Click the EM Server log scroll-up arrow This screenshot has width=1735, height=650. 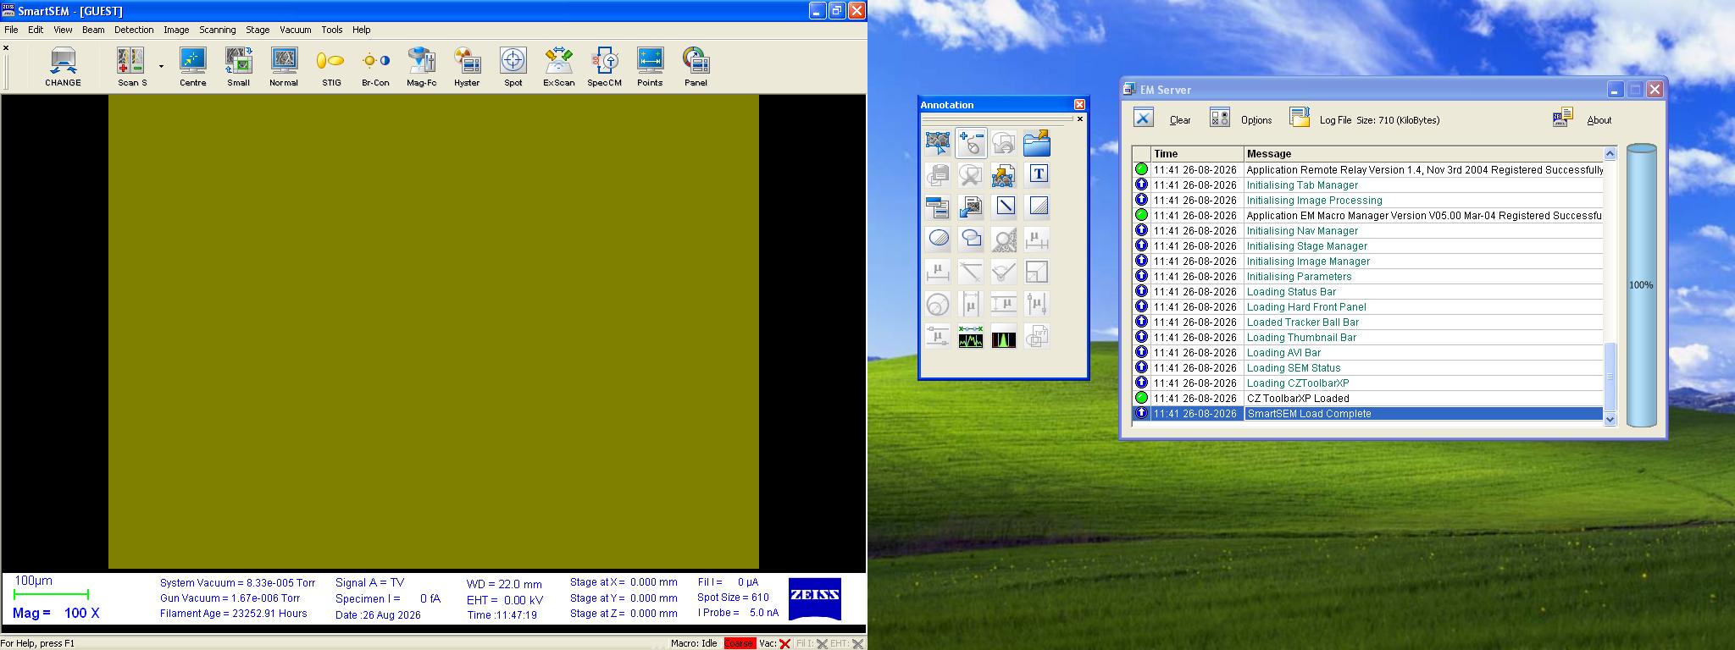(1610, 154)
